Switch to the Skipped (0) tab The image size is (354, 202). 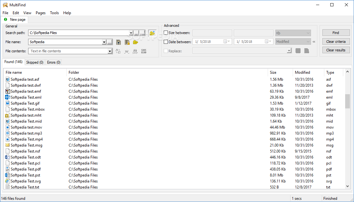pyautogui.click(x=35, y=62)
